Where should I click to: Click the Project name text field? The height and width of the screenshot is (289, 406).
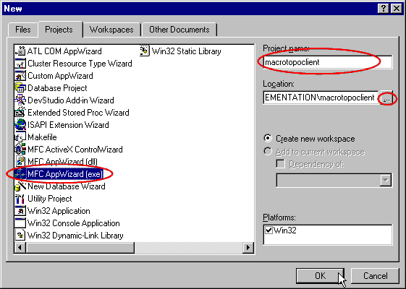click(x=328, y=62)
